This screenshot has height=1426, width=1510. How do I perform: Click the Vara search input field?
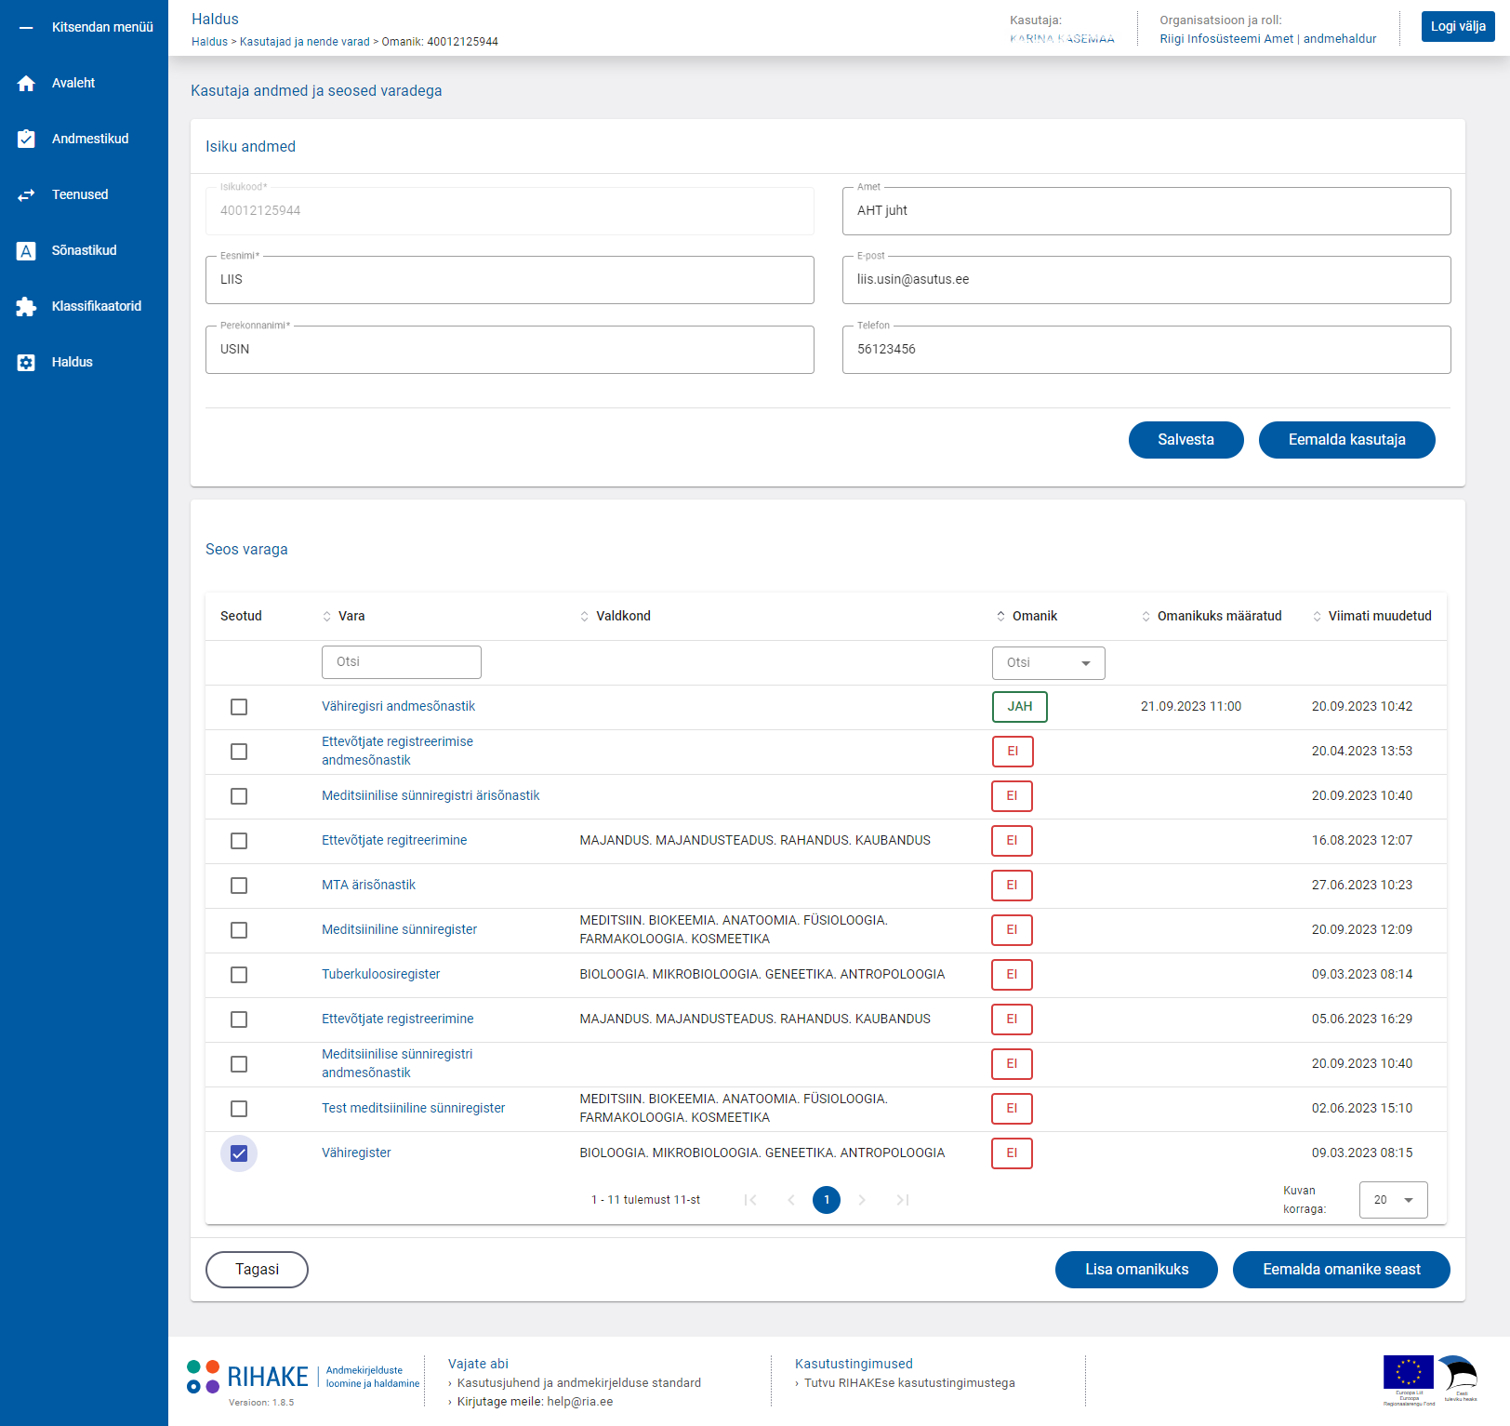402,662
